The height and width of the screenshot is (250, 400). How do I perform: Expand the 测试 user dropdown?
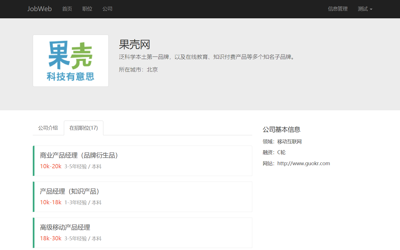365,9
